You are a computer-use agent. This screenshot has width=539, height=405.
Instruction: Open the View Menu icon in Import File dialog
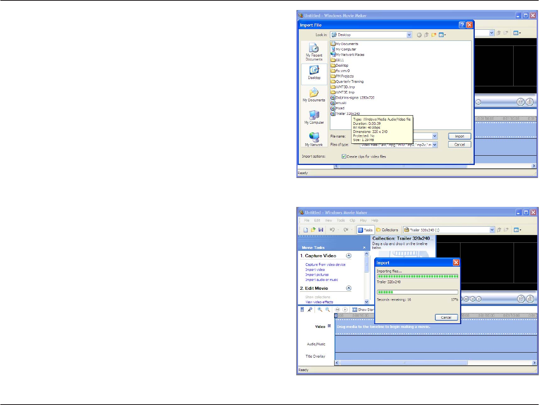(442, 35)
